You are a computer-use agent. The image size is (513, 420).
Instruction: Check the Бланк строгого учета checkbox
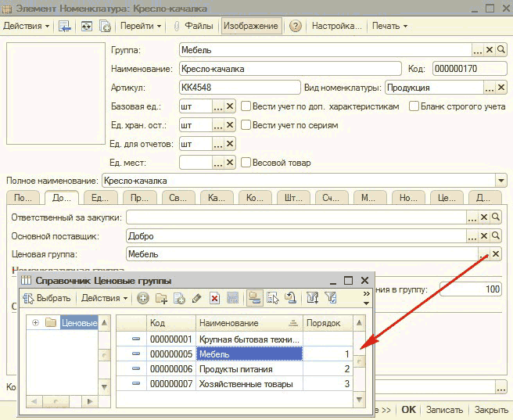click(x=414, y=106)
